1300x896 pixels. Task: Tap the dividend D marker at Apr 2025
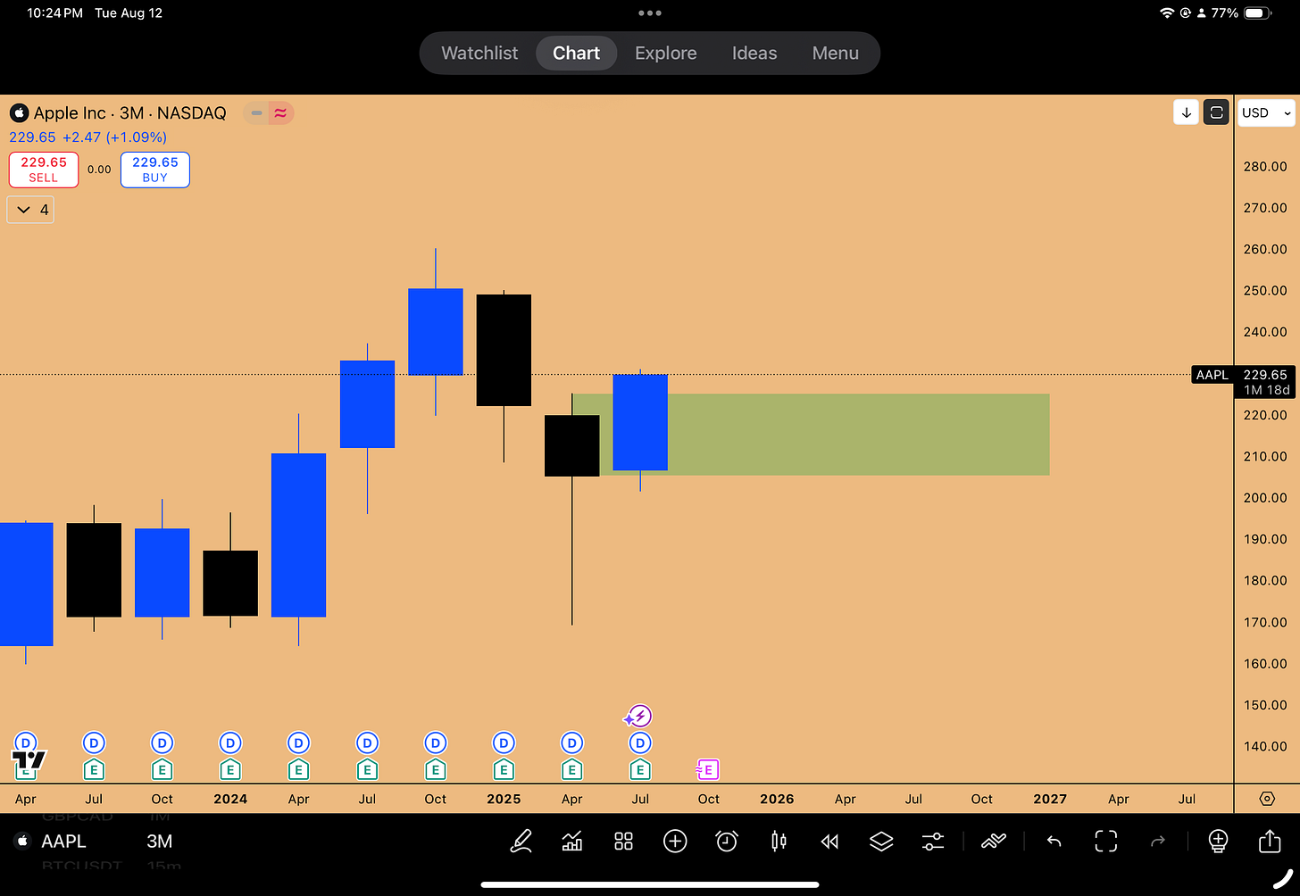coord(572,743)
